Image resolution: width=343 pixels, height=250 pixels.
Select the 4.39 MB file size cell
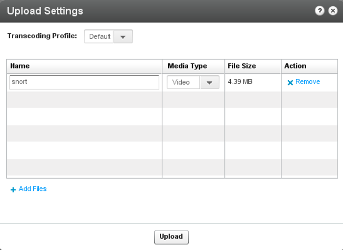pos(240,82)
